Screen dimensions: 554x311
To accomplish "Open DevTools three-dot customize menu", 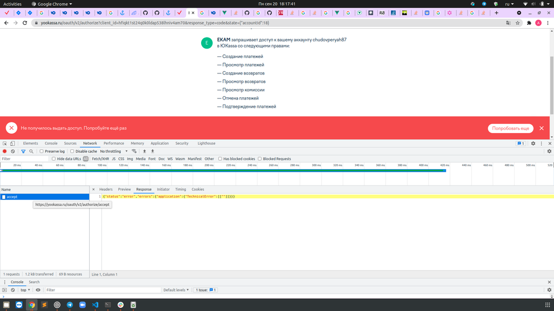I will pyautogui.click(x=541, y=144).
